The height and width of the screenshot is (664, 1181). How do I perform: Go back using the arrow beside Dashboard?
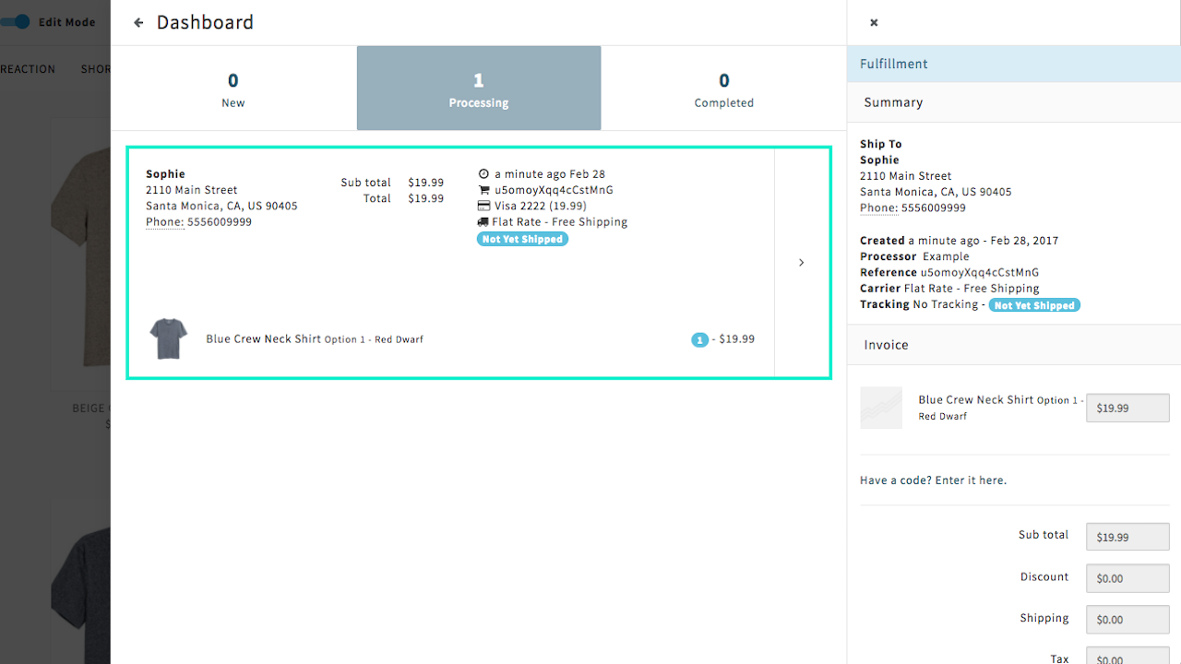[138, 22]
